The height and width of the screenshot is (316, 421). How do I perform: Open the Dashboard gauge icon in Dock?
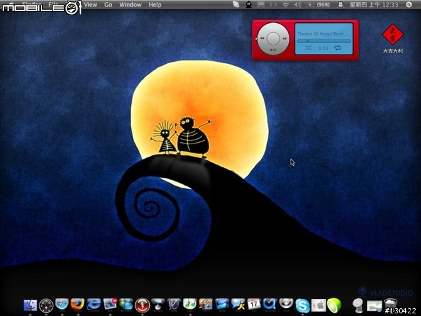(x=46, y=305)
